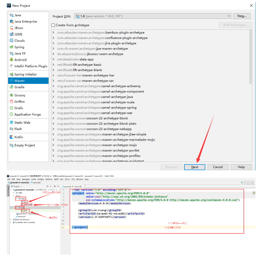Choose Flash project type
Image resolution: width=274 pixels, height=259 pixels.
coord(28,129)
